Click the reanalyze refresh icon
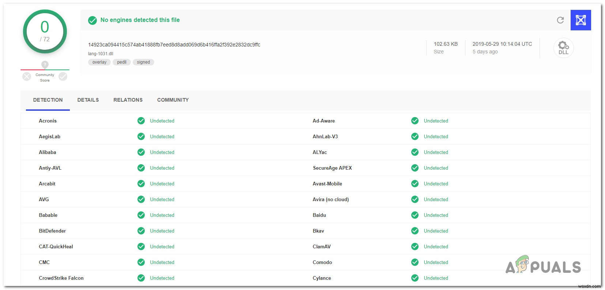The height and width of the screenshot is (290, 605). coord(560,20)
